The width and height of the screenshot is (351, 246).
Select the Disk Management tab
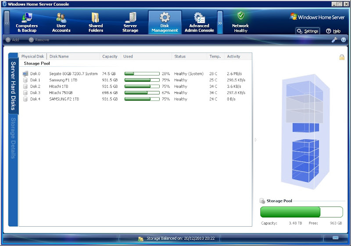click(165, 22)
